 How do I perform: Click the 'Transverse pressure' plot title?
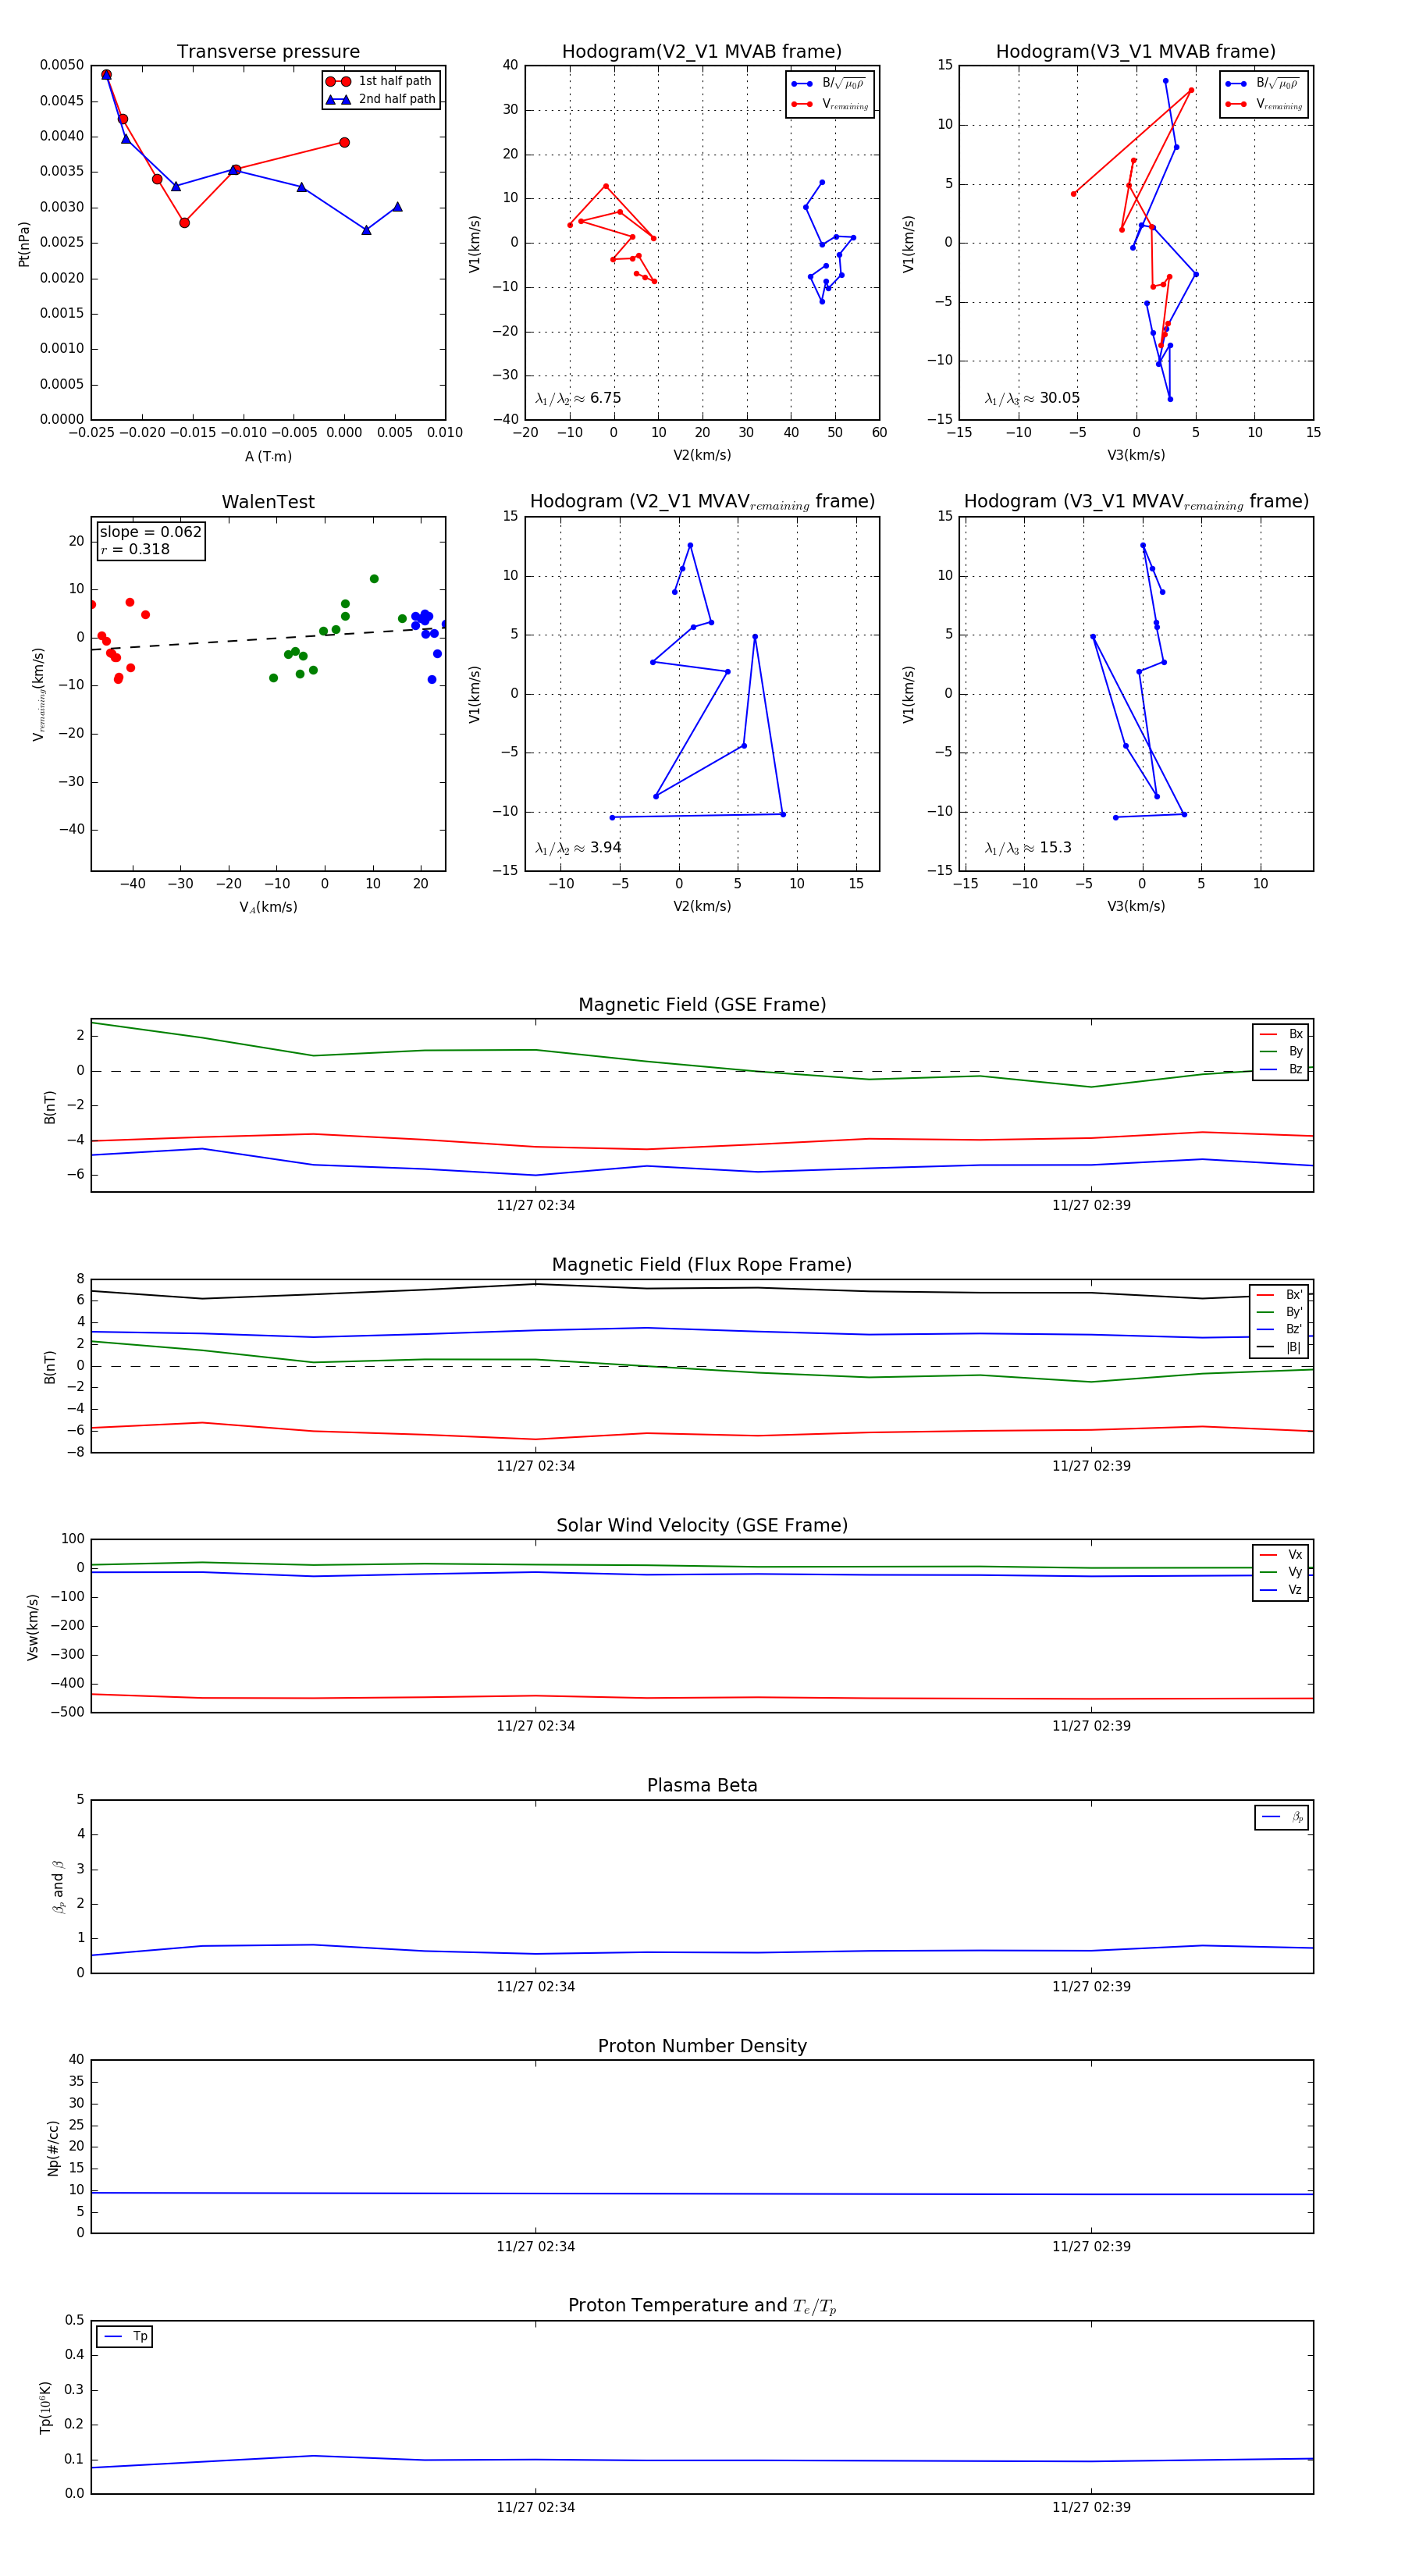point(268,52)
